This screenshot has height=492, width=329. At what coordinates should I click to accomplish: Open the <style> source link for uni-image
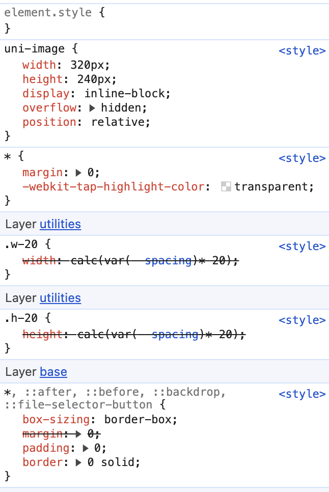[302, 51]
